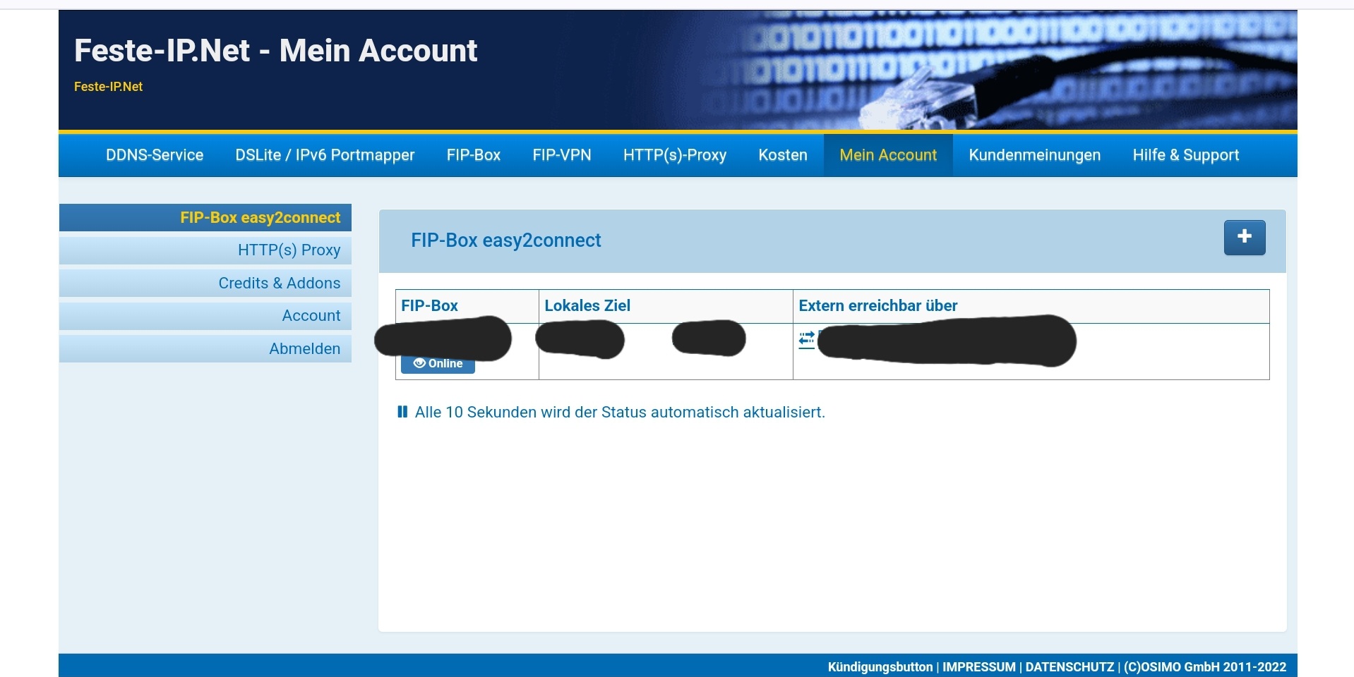Open Kundenmeinungen page
1354x677 pixels.
(1035, 155)
